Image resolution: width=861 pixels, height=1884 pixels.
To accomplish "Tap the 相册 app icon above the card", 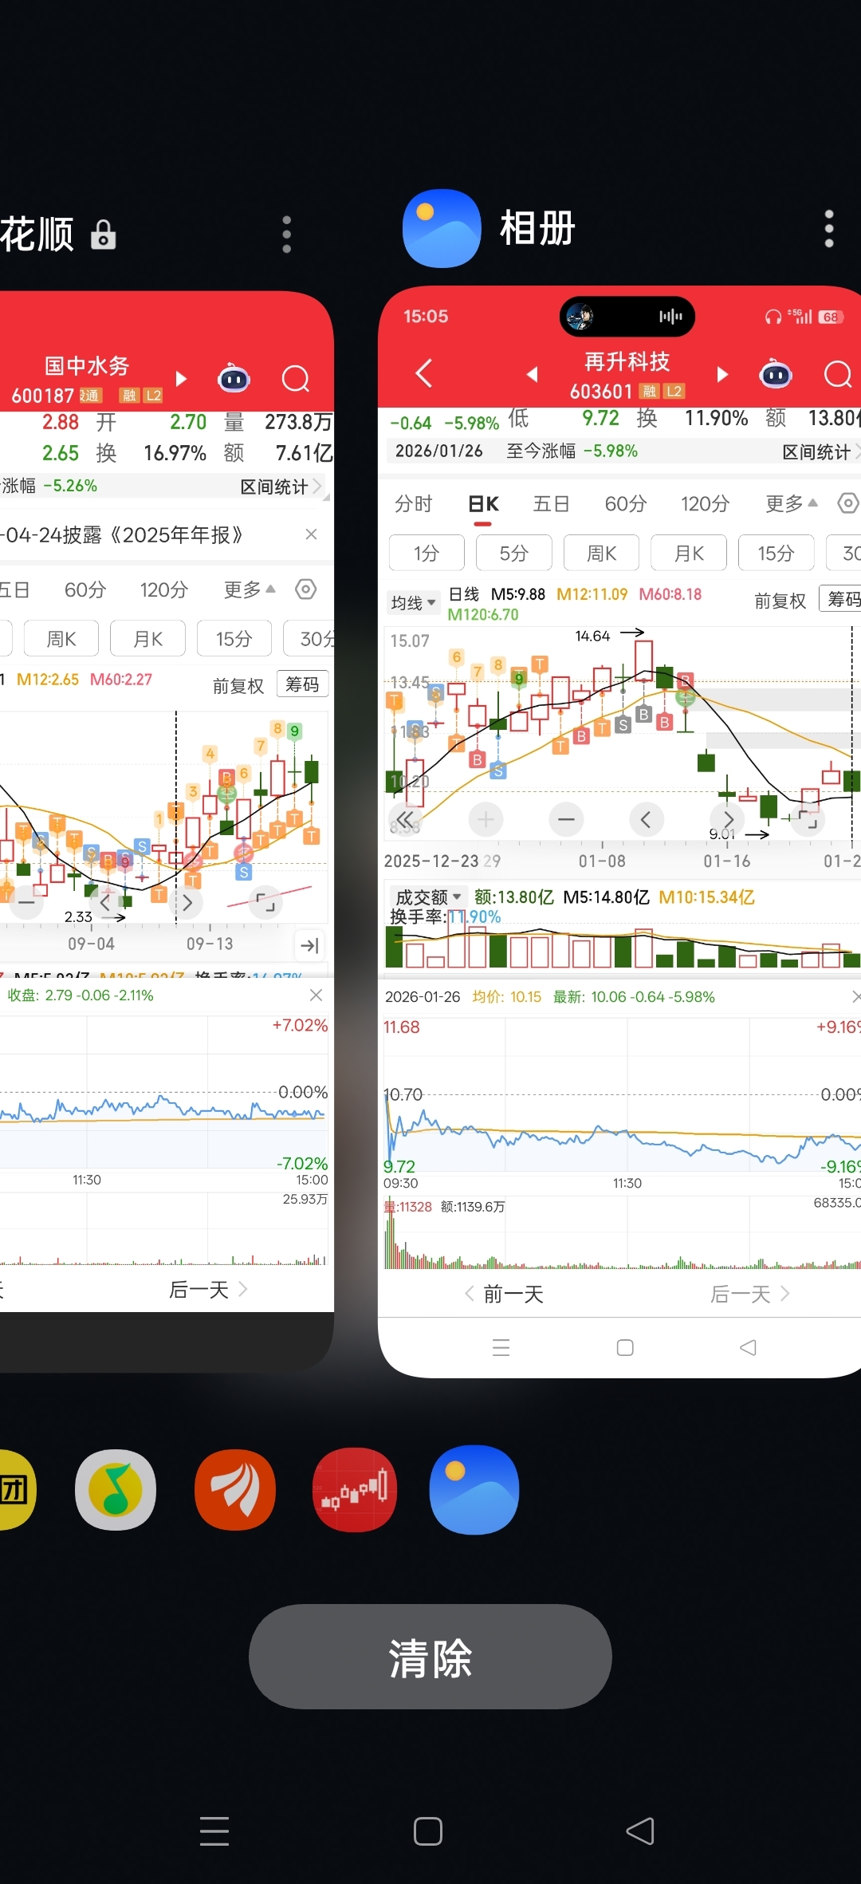I will click(442, 228).
